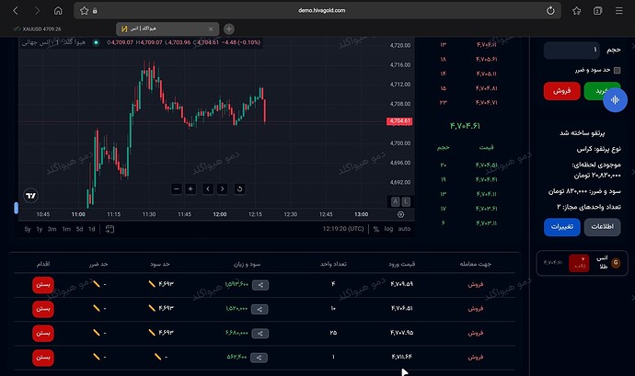Move the chart right with the right arrow
The width and height of the screenshot is (635, 376).
tap(222, 189)
